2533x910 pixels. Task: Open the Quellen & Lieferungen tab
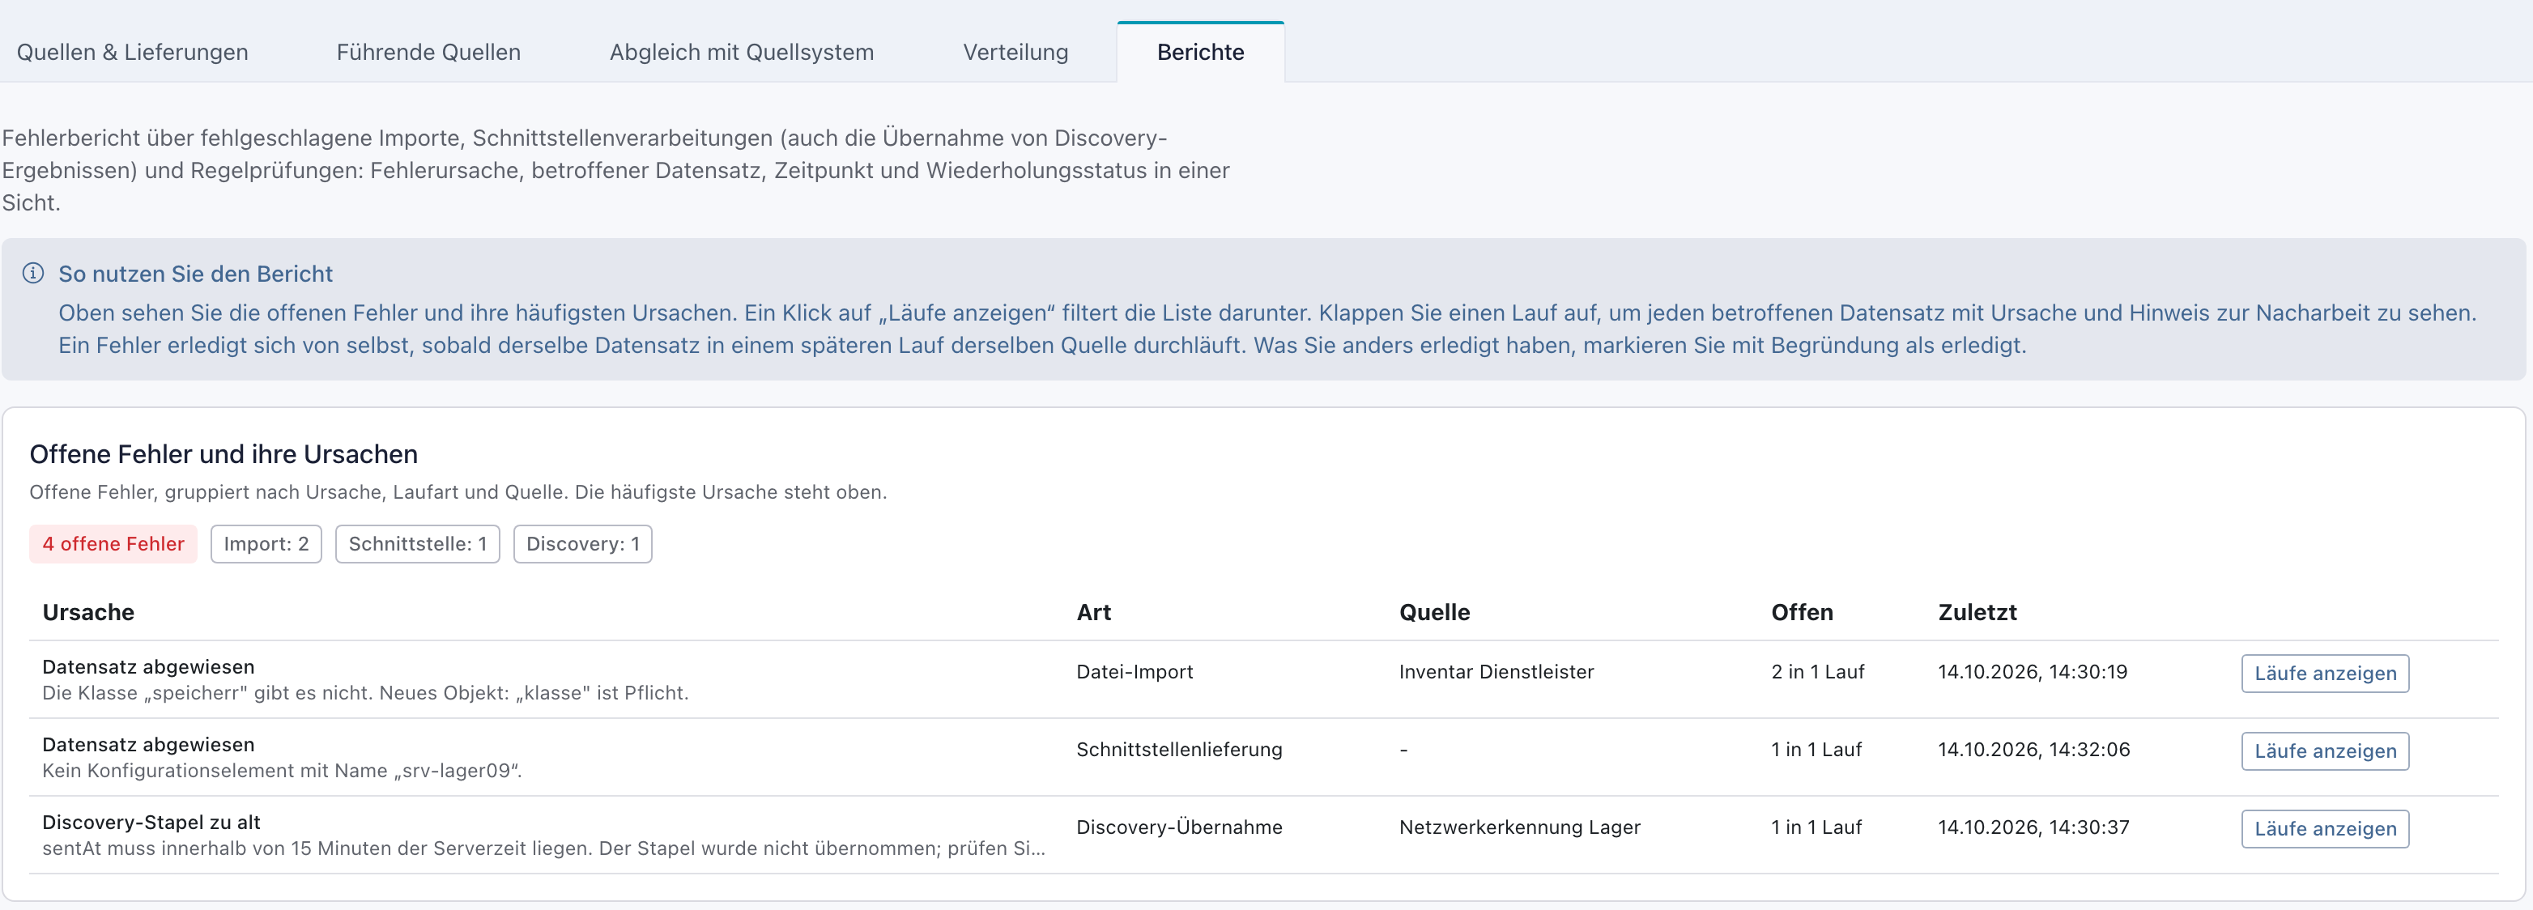pyautogui.click(x=133, y=52)
